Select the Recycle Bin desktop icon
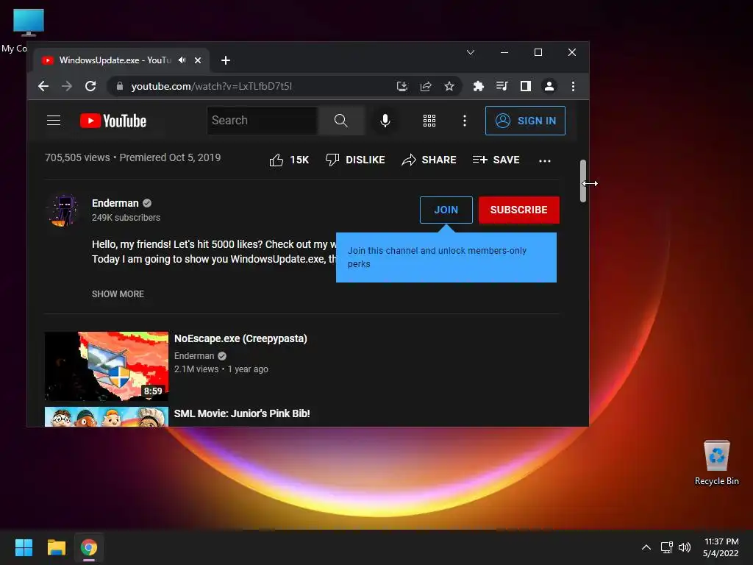The image size is (753, 565). pyautogui.click(x=716, y=462)
